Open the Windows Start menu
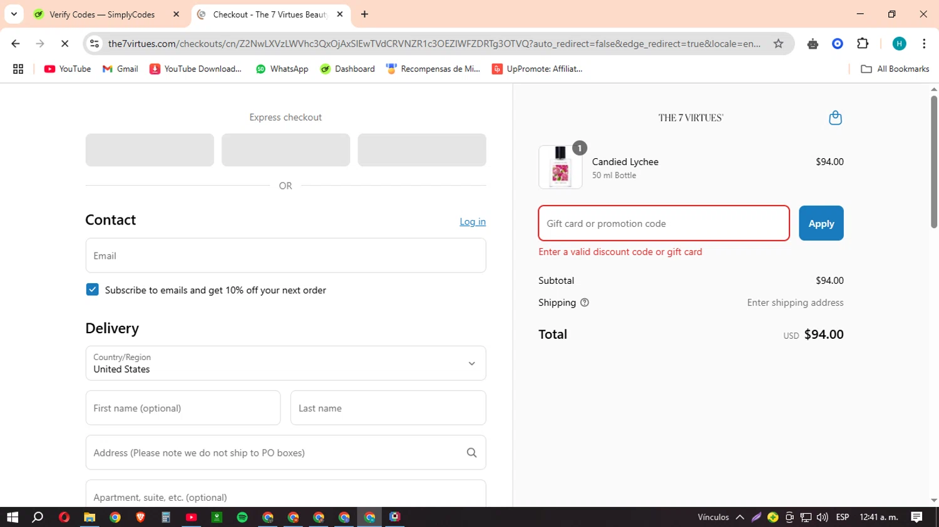This screenshot has height=527, width=939. pos(13,517)
